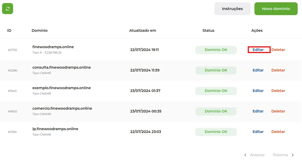Image resolution: width=302 pixels, height=165 pixels.
Task: Select ID #1800 cell
Action: tap(12, 111)
